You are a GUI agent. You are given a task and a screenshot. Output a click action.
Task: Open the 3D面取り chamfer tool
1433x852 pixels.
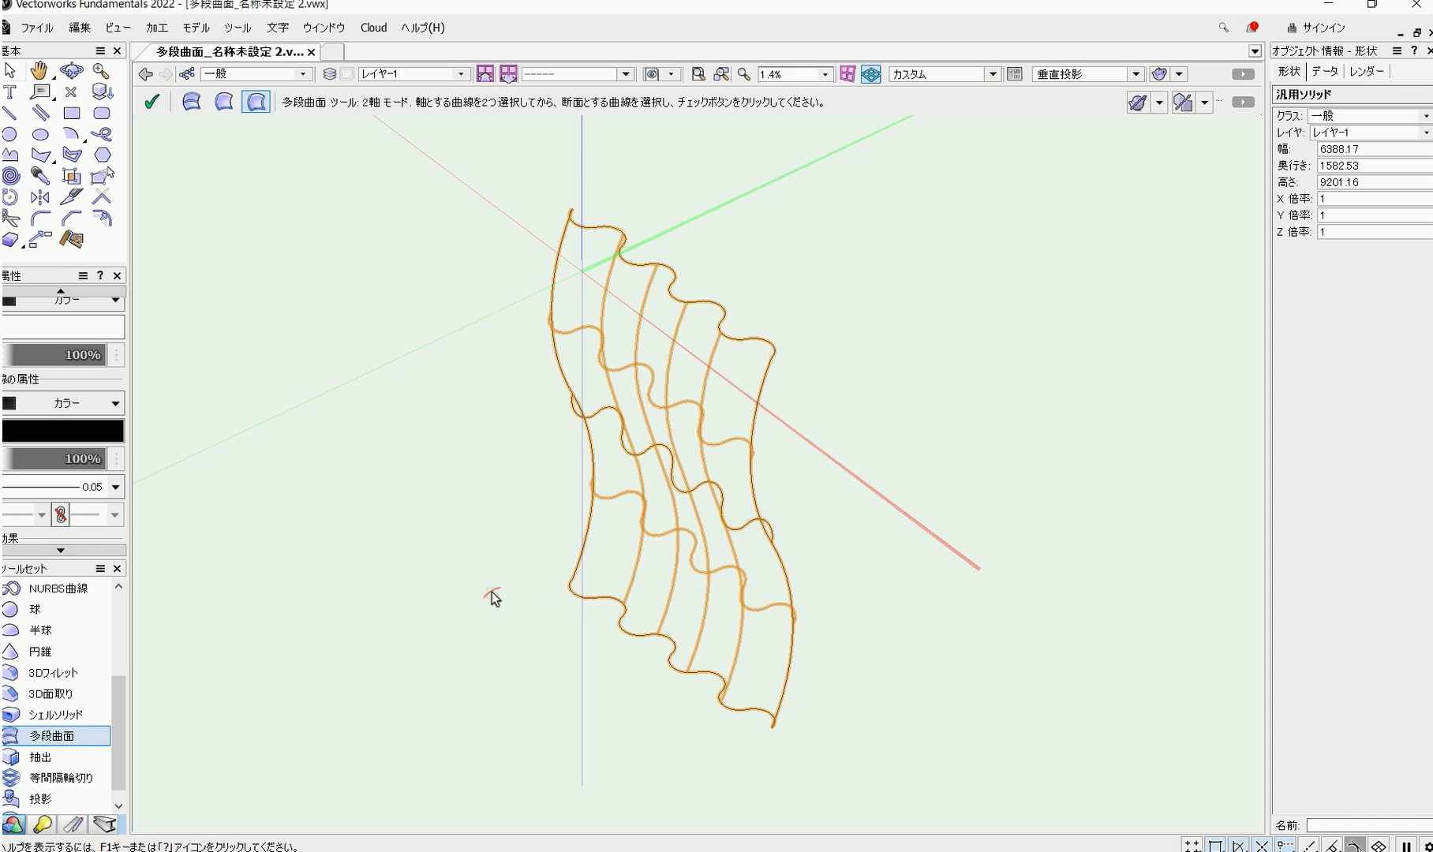pos(51,693)
